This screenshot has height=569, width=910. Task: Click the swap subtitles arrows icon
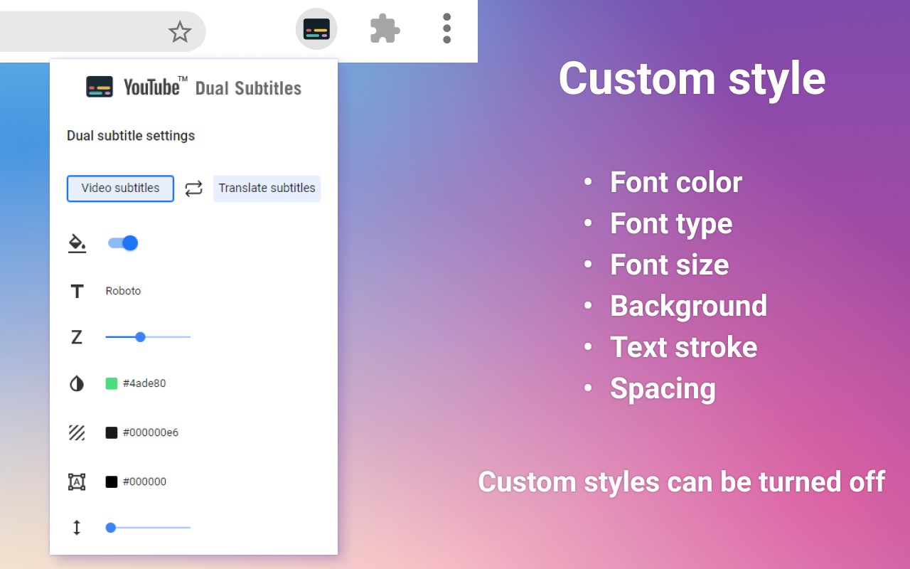pos(193,189)
